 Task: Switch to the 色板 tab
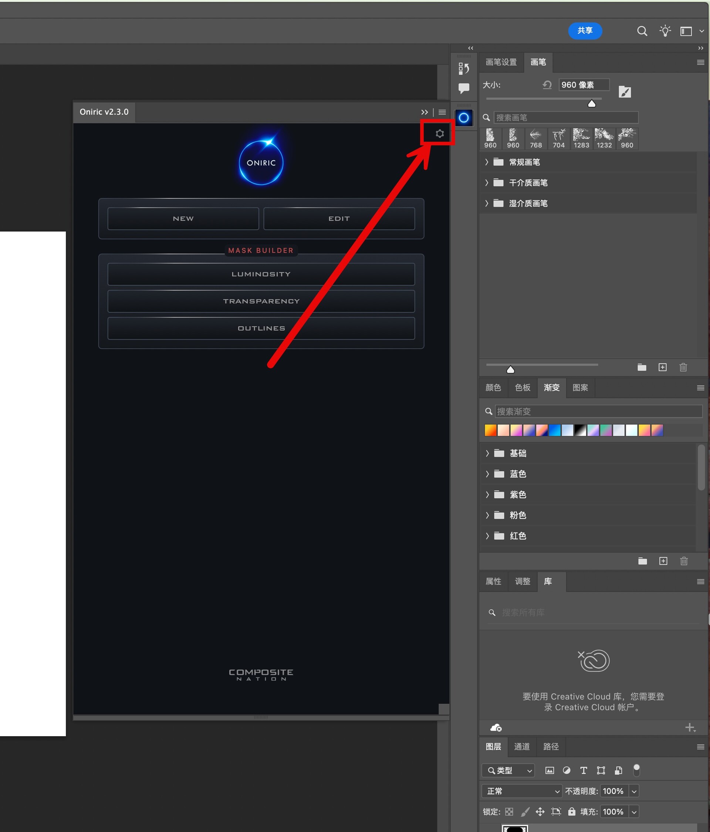[x=523, y=387]
